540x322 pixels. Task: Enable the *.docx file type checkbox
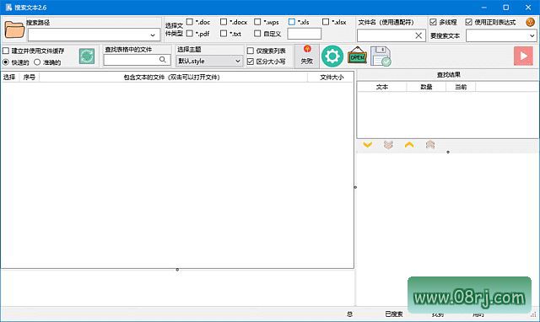pos(224,22)
